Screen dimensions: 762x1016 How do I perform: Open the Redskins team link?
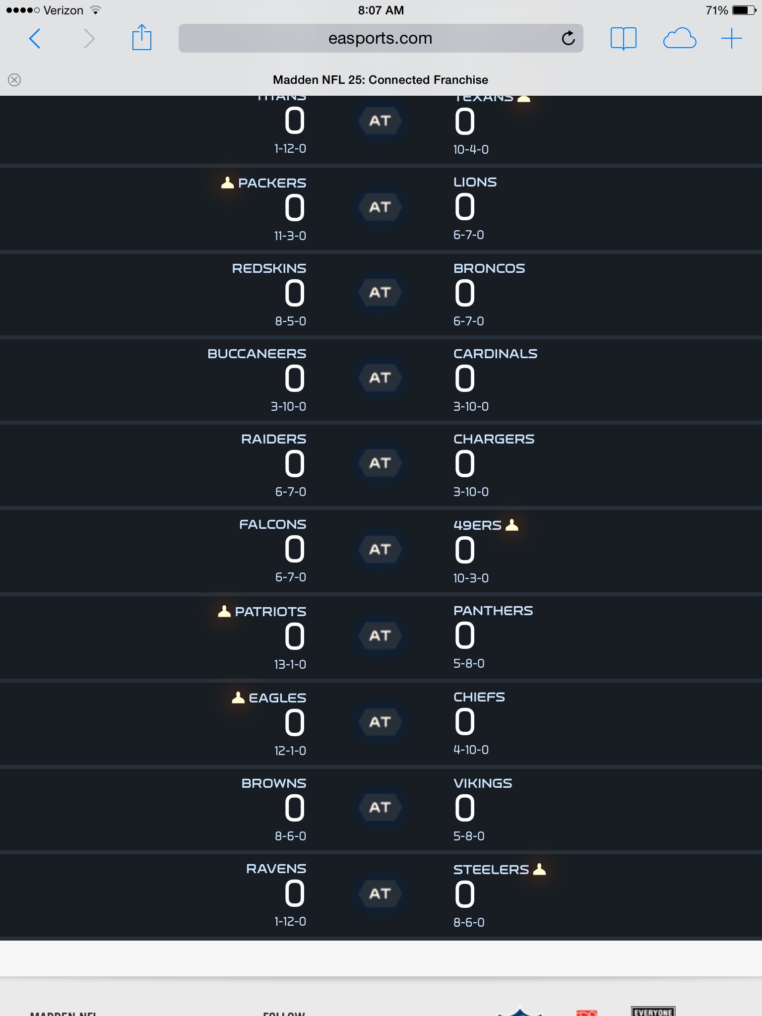[x=269, y=268]
